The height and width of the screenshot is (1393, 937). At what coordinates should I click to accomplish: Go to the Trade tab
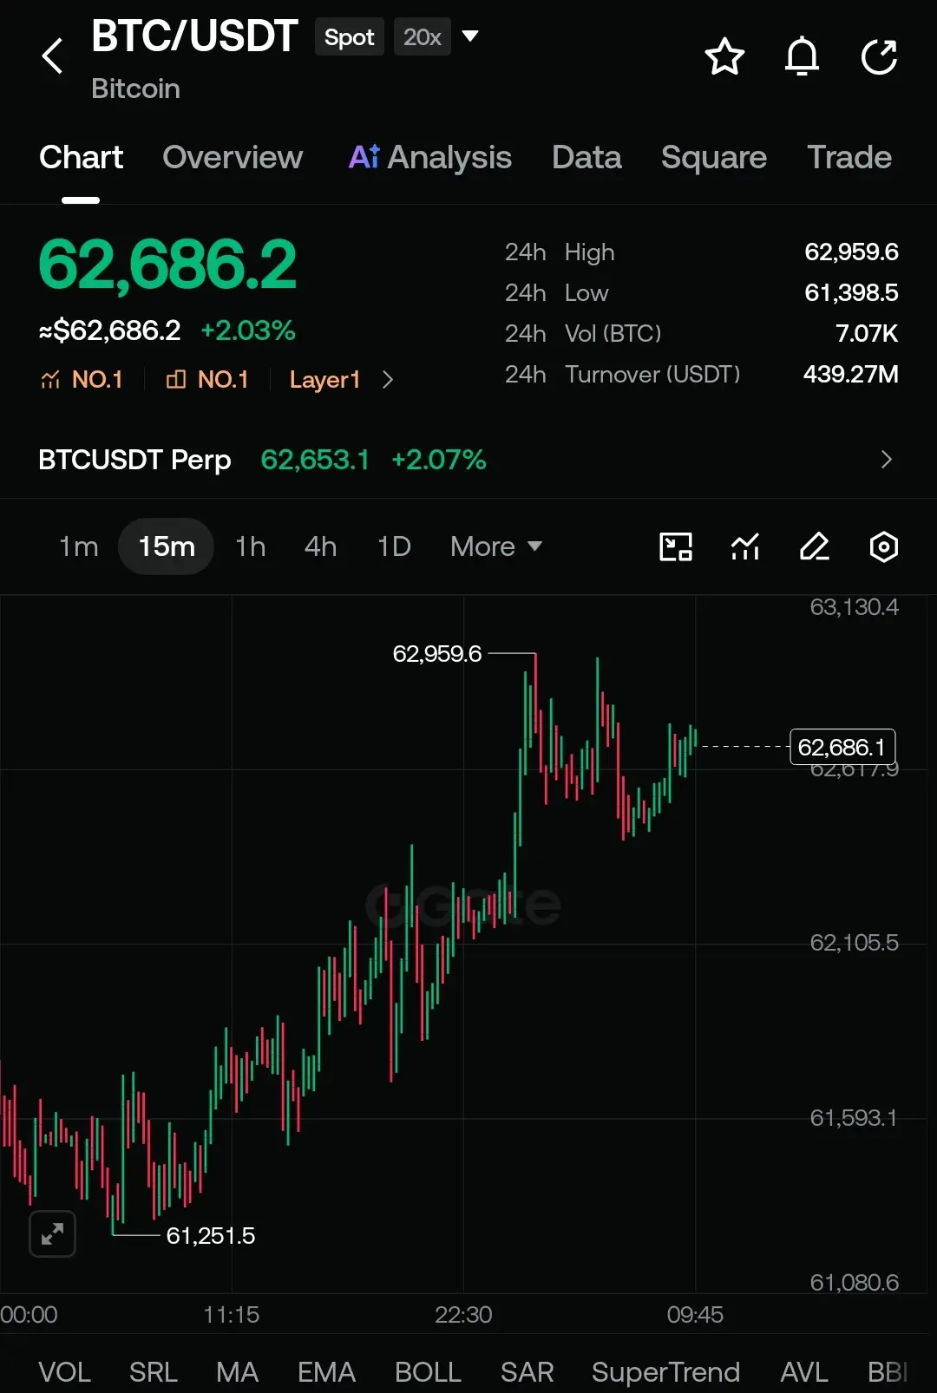pos(849,157)
